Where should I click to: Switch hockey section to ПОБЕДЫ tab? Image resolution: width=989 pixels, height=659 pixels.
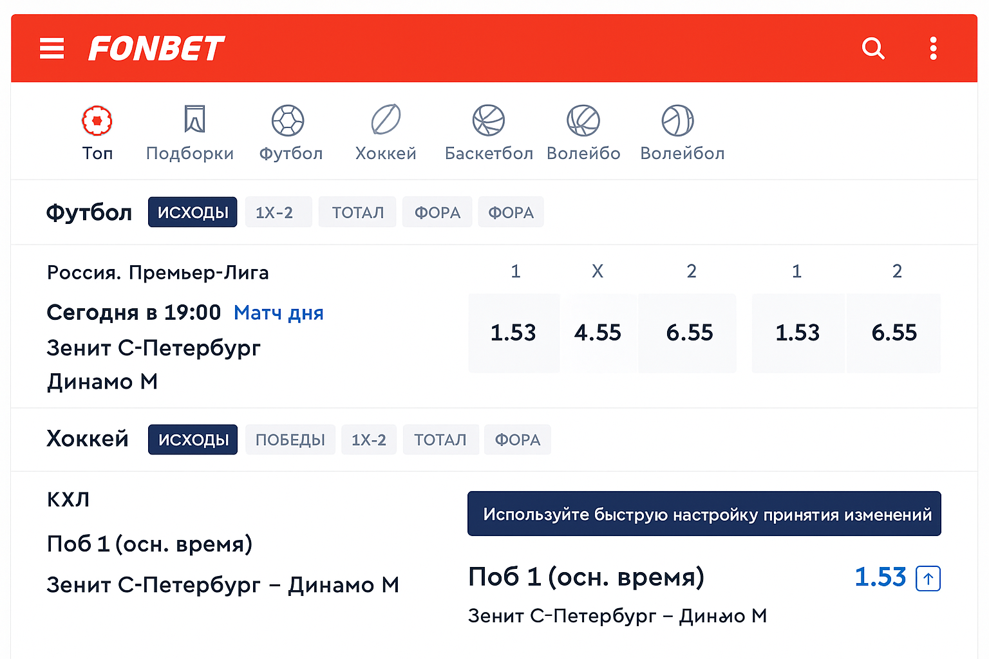[290, 440]
